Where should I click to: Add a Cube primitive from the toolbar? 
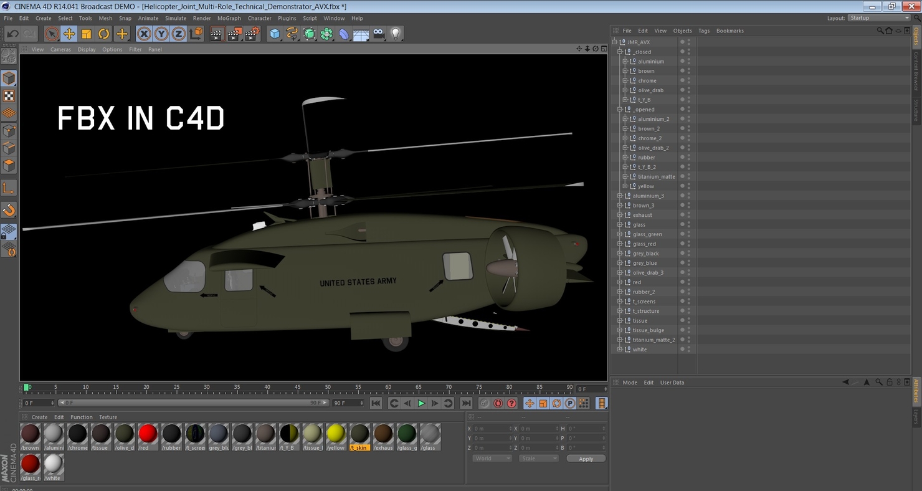click(x=274, y=34)
